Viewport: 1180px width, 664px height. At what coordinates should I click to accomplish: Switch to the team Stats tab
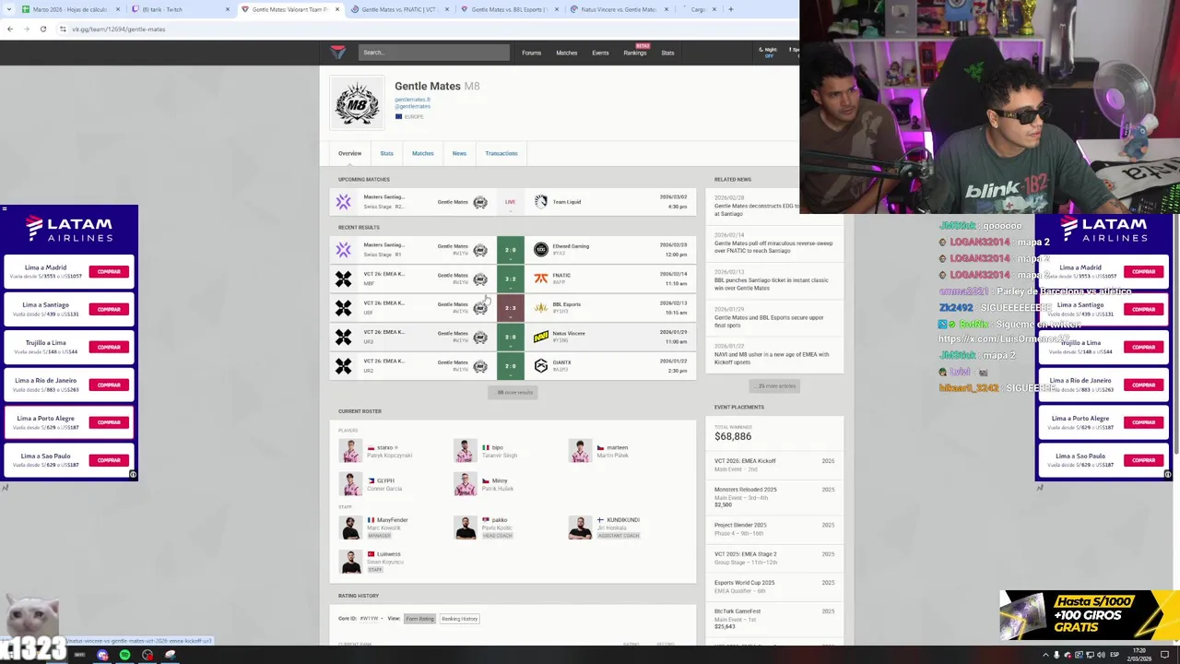point(386,153)
